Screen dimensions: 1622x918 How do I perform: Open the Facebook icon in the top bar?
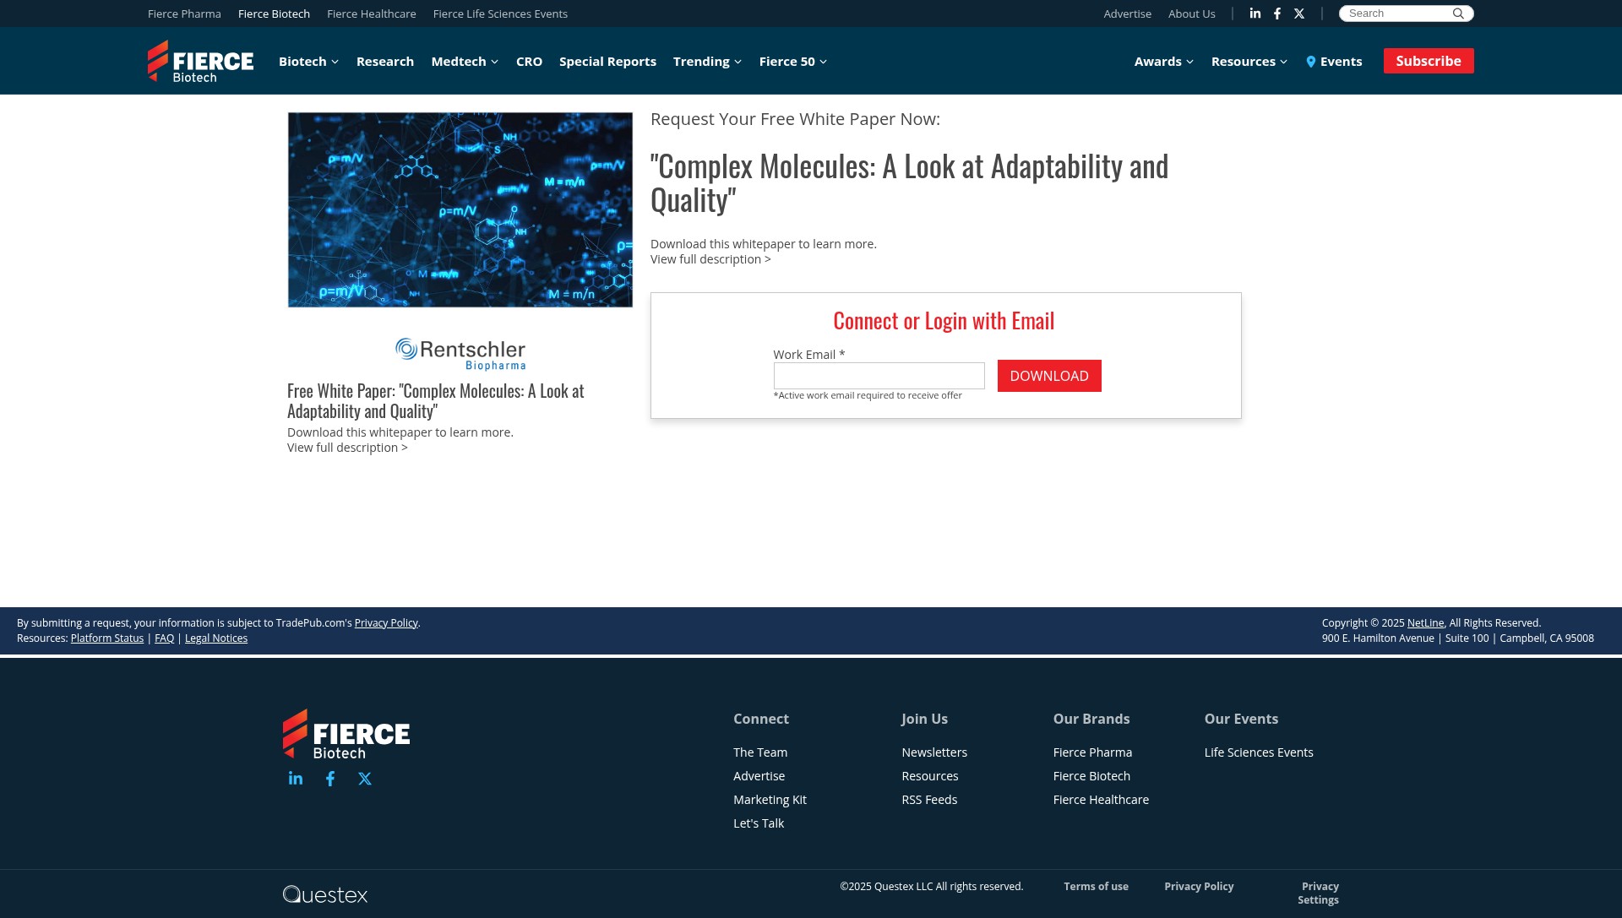[1277, 14]
